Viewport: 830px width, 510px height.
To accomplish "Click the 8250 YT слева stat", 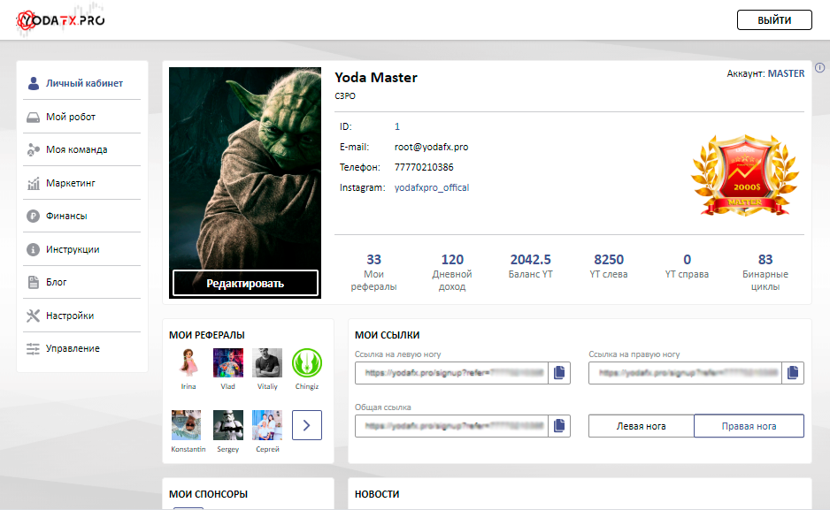I will (x=609, y=266).
